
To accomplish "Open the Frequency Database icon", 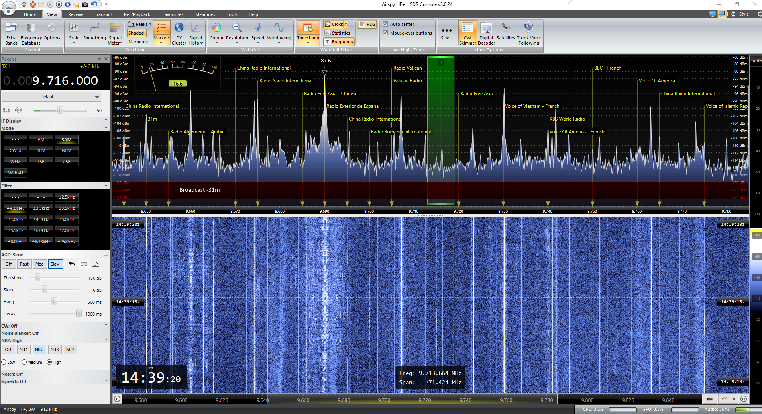I will (x=31, y=33).
